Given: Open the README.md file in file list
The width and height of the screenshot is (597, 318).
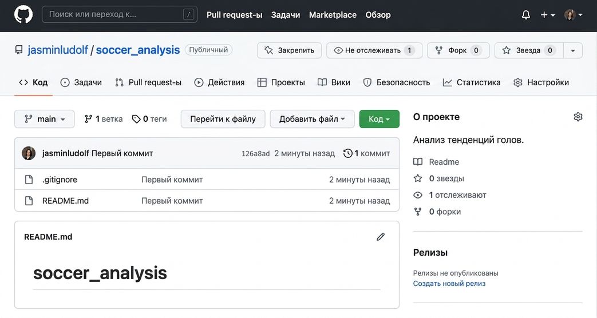Looking at the screenshot, I should point(65,201).
